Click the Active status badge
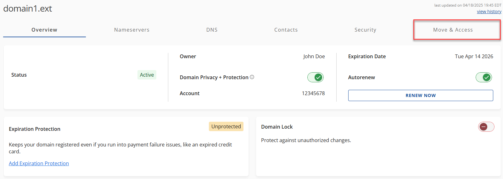This screenshot has height=179, width=503. coord(147,75)
